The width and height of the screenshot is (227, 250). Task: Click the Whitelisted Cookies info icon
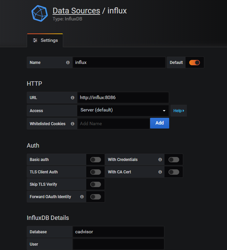(x=73, y=124)
